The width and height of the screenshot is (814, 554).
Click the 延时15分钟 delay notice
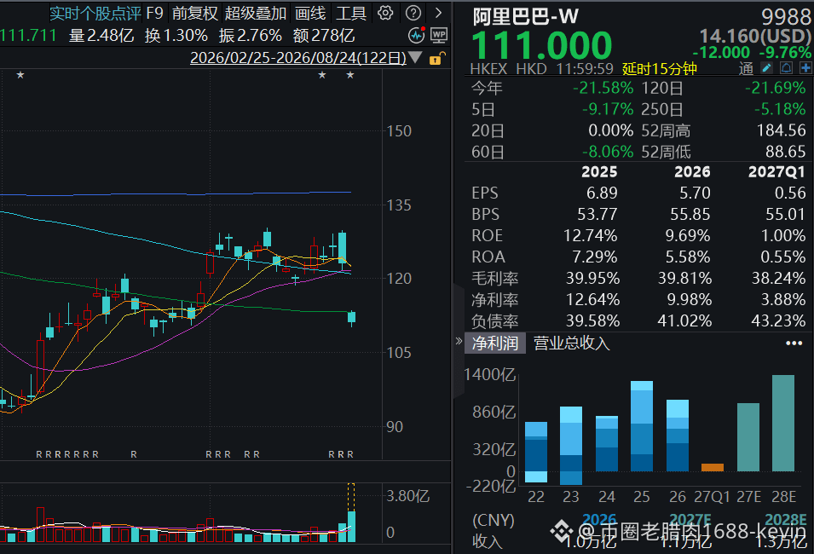660,68
